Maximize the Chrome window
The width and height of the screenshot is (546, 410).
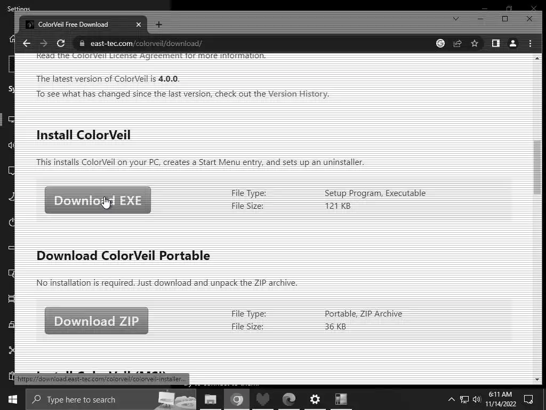coord(505,19)
